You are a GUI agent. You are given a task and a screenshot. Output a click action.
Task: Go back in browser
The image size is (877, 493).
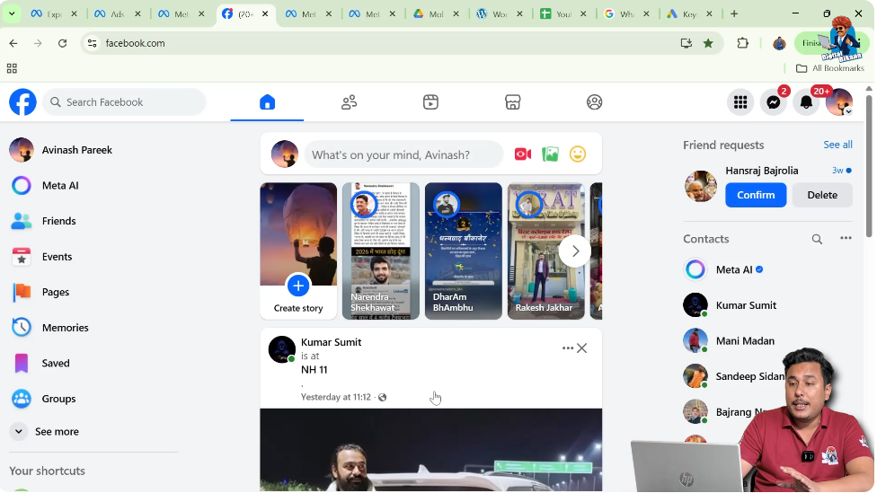click(x=13, y=43)
